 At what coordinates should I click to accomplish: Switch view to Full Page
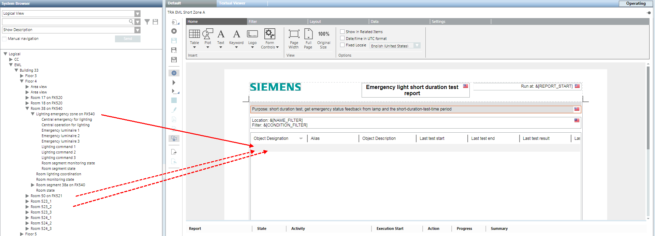308,38
